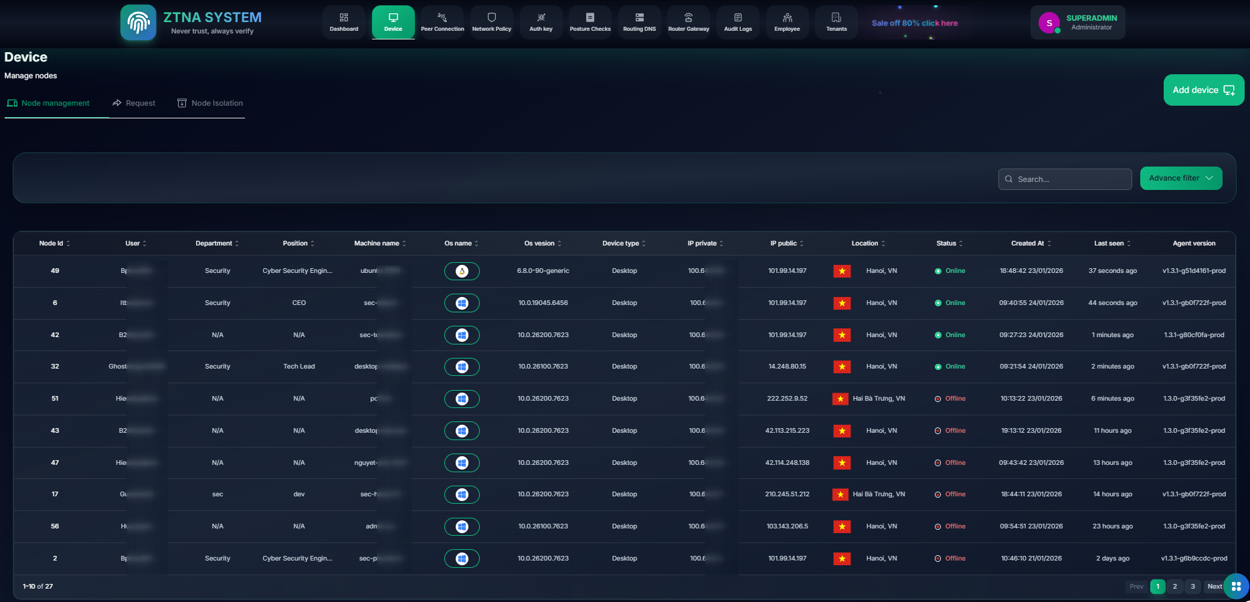This screenshot has height=602, width=1250.
Task: Open Router Gateway section
Action: tap(689, 23)
